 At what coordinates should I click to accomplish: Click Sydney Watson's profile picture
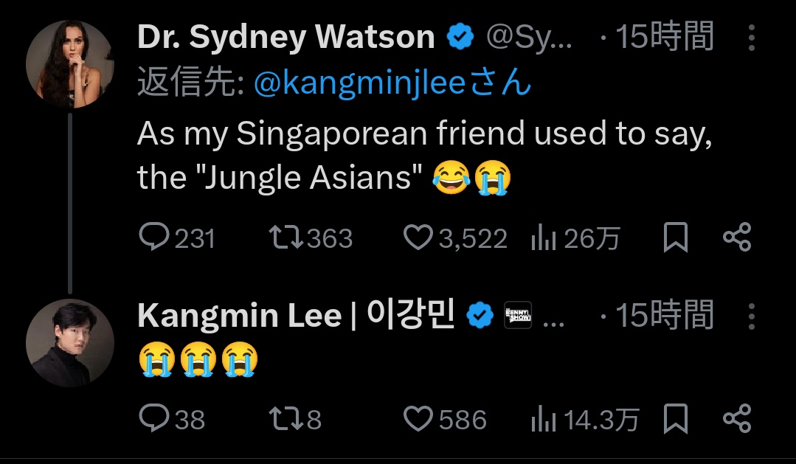[69, 64]
